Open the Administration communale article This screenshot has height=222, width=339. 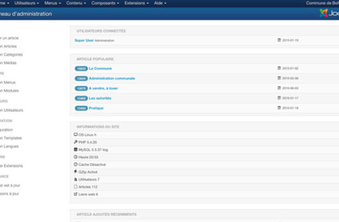[112, 78]
